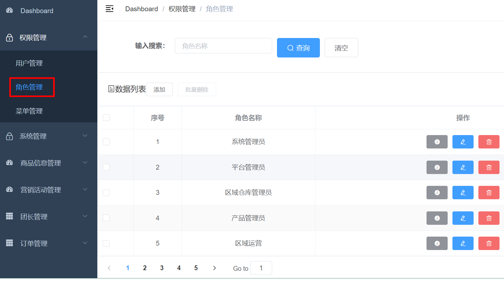Click the sidebar collapse hamburger icon
Image resolution: width=504 pixels, height=281 pixels.
pyautogui.click(x=110, y=9)
